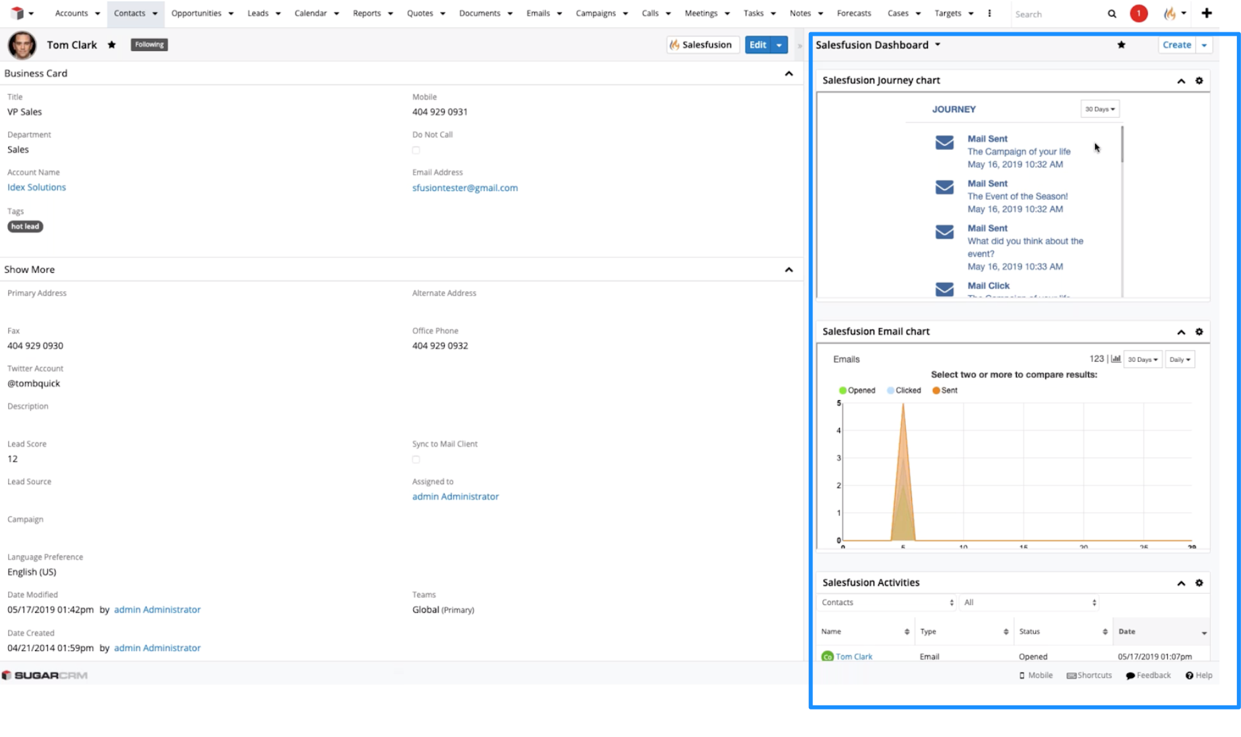The image size is (1241, 737).
Task: Collapse the Show More section
Action: (789, 270)
